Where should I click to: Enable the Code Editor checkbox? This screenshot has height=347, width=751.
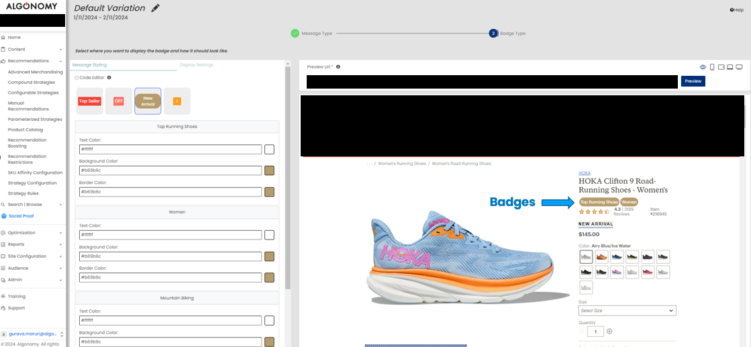coord(77,78)
